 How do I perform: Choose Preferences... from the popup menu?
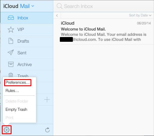[x=18, y=82]
